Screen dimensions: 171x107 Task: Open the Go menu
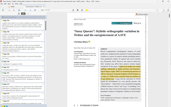(13, 4)
